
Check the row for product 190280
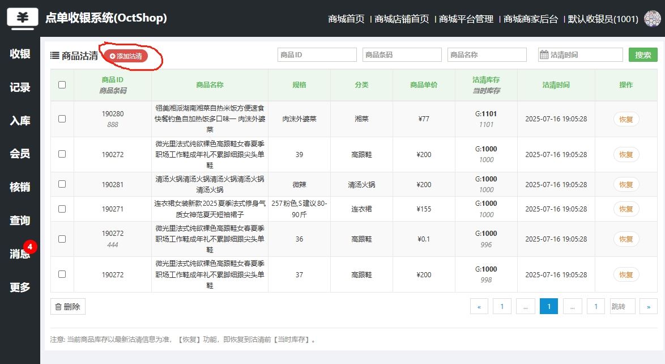(62, 118)
